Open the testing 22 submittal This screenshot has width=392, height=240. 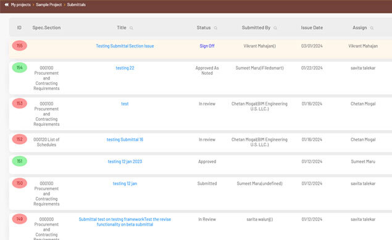[x=125, y=68]
